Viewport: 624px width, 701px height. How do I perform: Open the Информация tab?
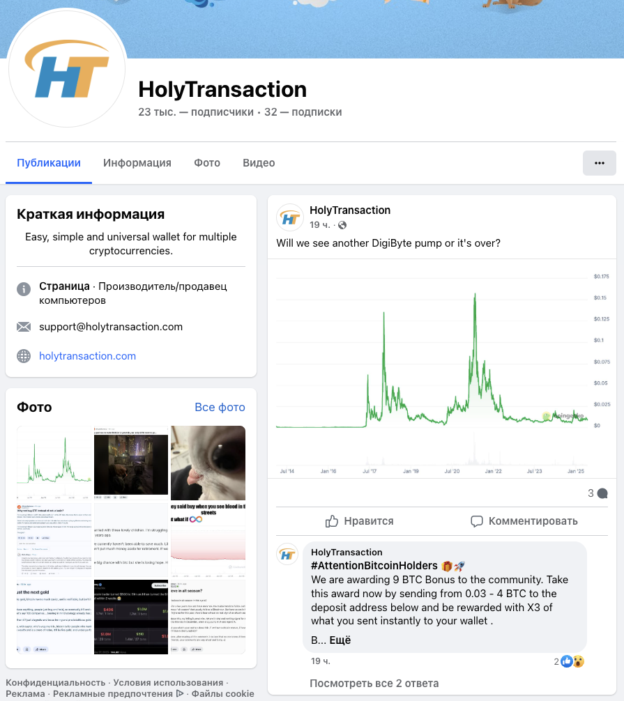[x=137, y=163]
